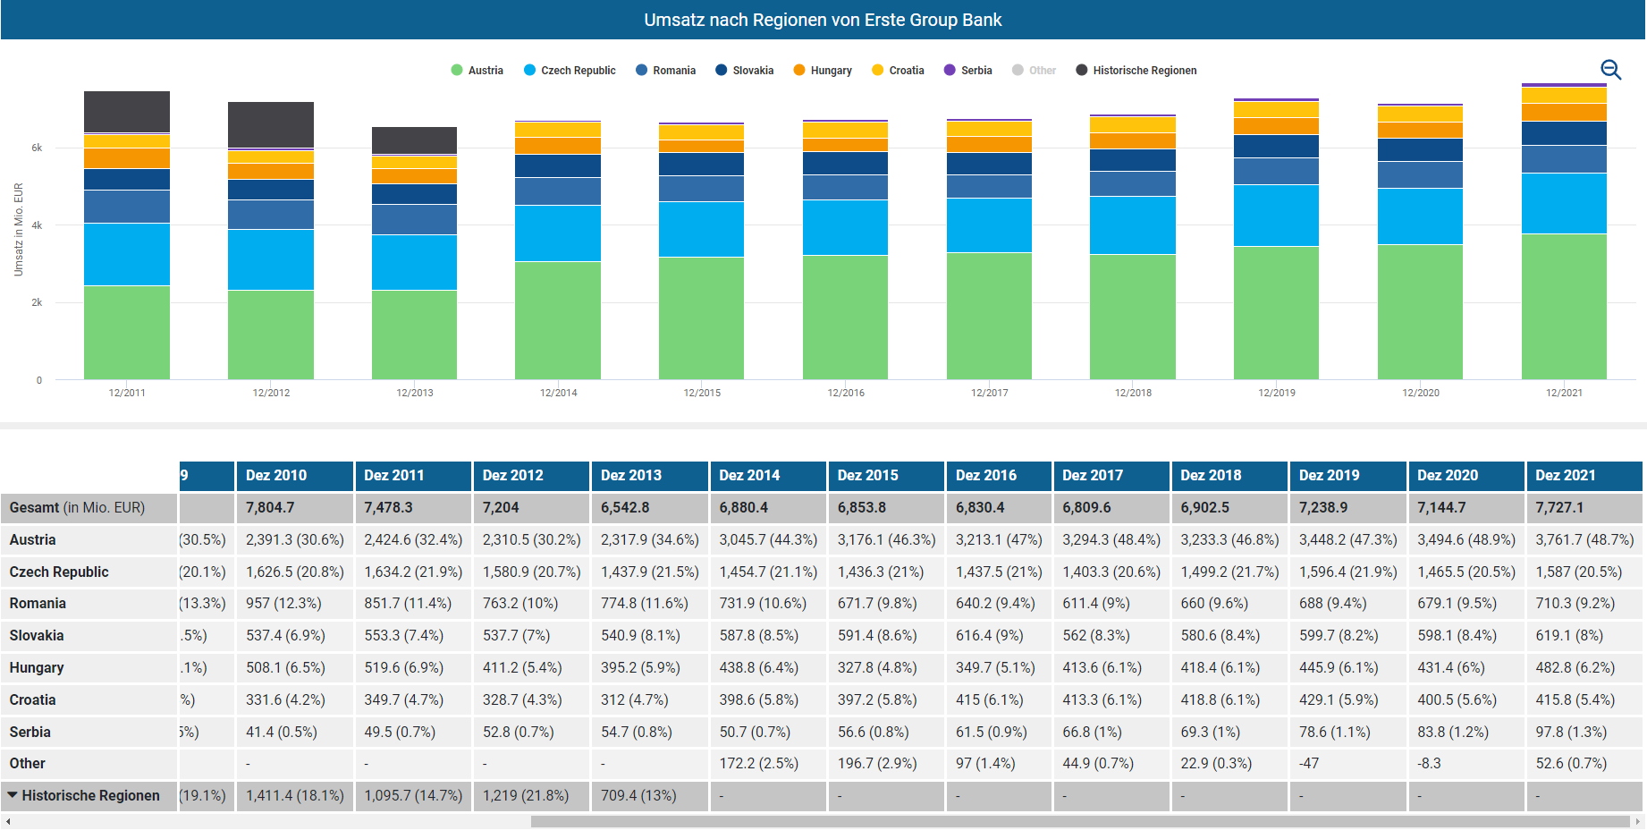Click the Austria segment of the 12/2021 bar

[x=1564, y=306]
